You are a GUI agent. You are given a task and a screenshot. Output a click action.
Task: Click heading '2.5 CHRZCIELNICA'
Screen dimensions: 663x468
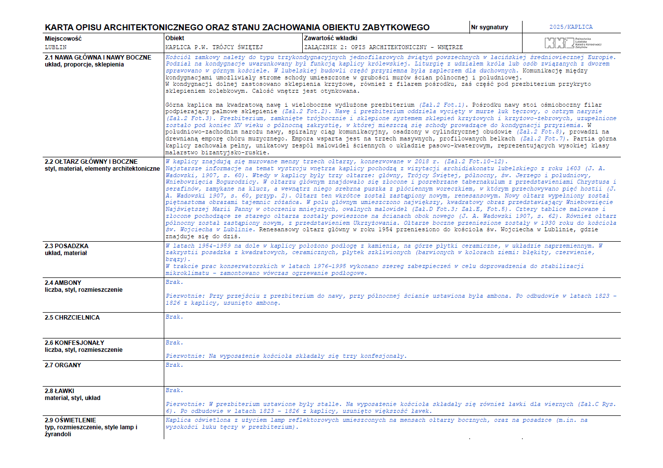(x=72, y=318)
